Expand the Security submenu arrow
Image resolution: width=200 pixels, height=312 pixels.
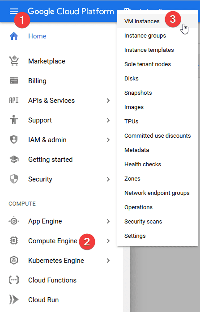[x=108, y=179]
